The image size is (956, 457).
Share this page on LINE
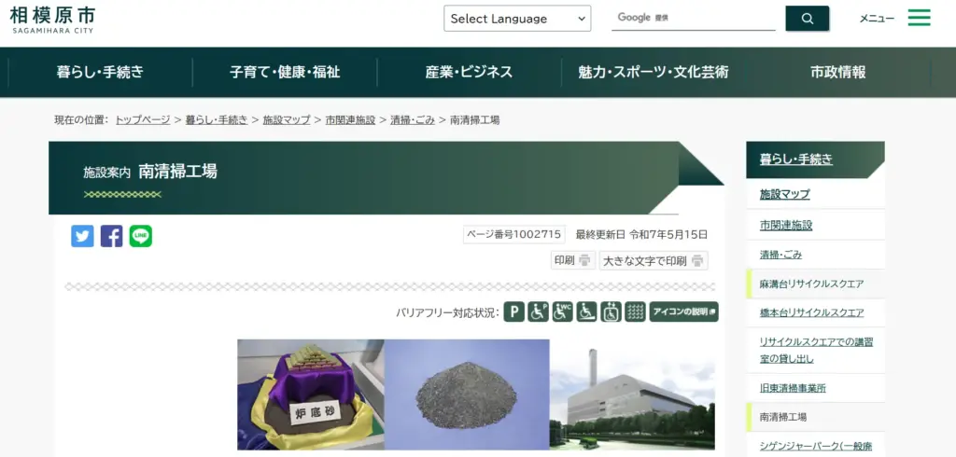tap(141, 236)
